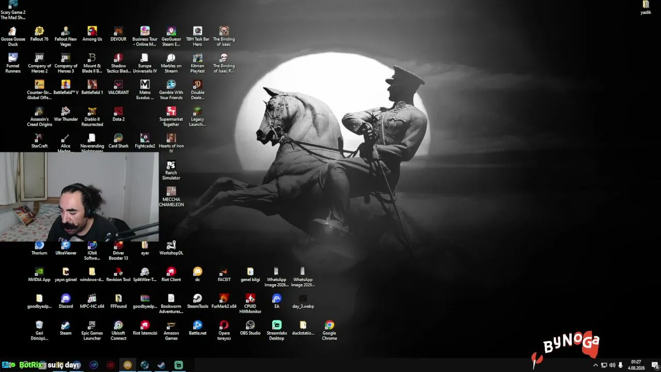Click the TBH Task Bar Hero icon
661x372 pixels.
[197, 36]
